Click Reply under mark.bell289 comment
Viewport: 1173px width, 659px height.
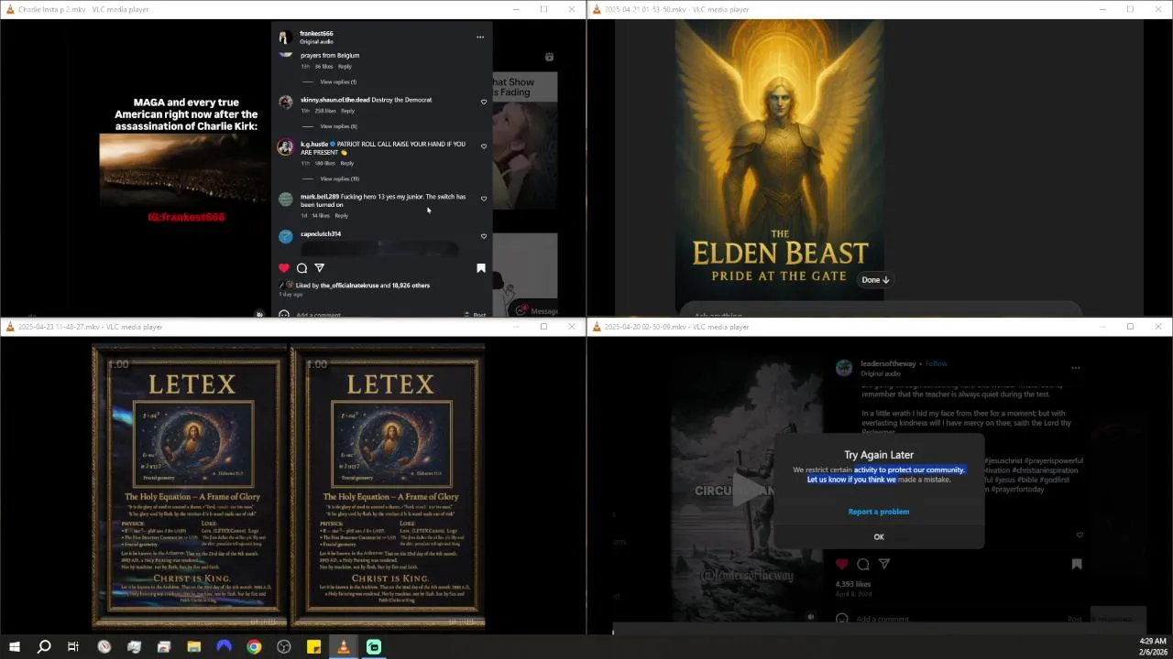point(341,215)
